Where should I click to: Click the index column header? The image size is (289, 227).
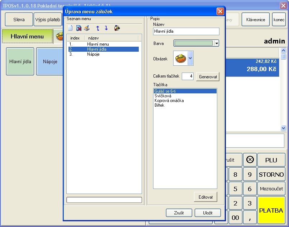(75, 38)
